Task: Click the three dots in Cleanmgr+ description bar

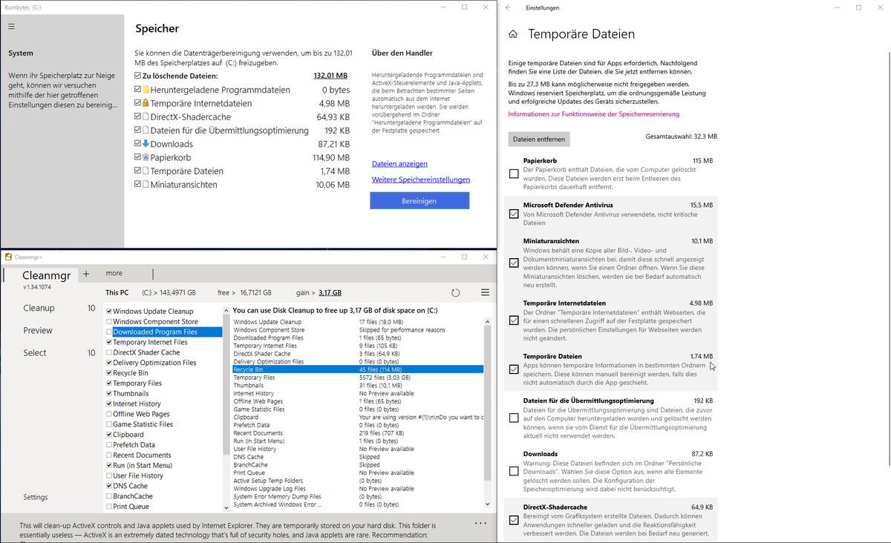Action: point(480,523)
